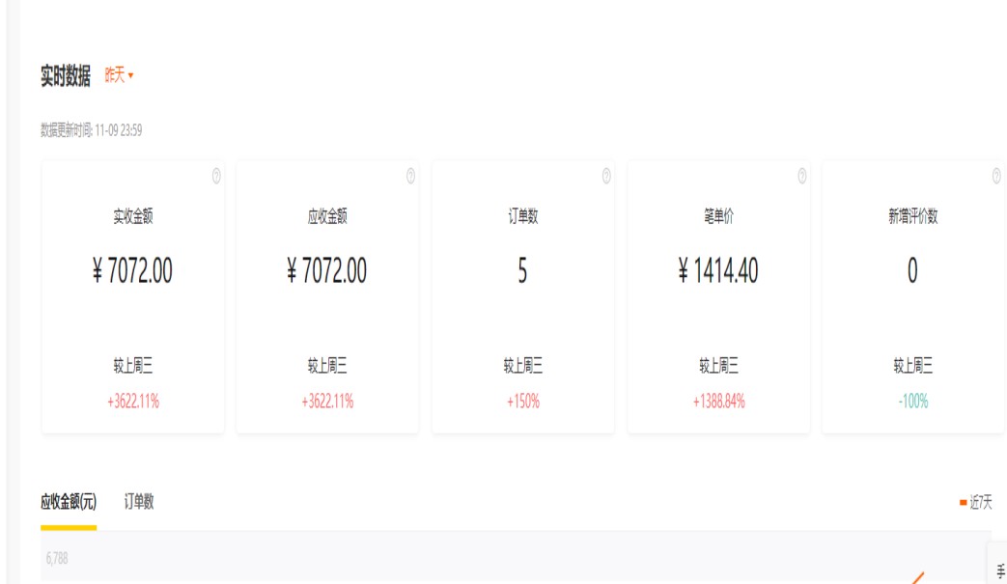Select the 订单数 chart tab
Image resolution: width=1007 pixels, height=584 pixels.
139,502
